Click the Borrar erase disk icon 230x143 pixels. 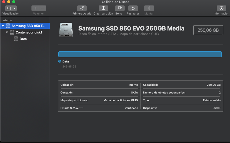(x=120, y=8)
